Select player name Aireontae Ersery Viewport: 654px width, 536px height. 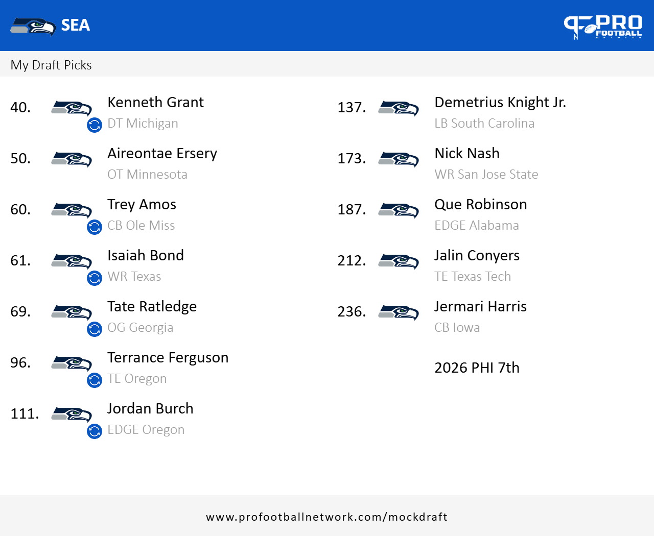click(162, 153)
